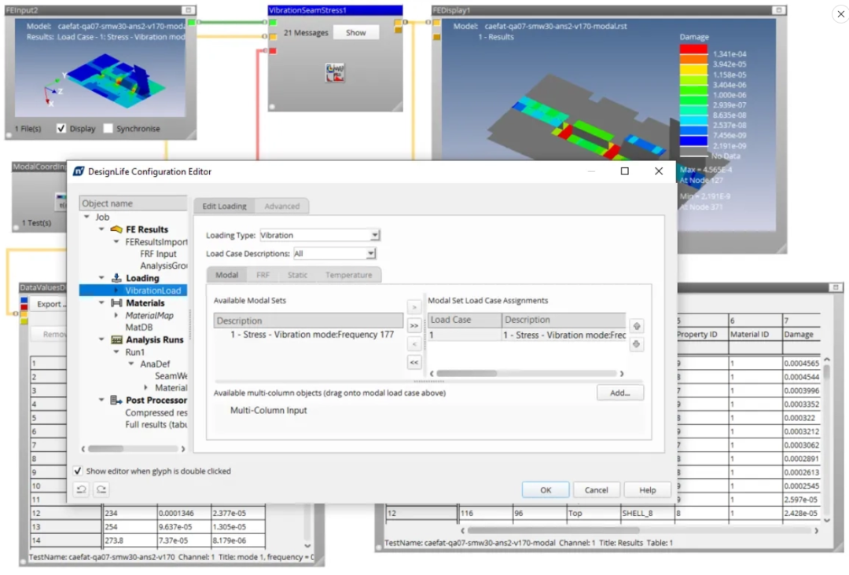Click the maximize icon of the results table glyph
This screenshot has width=849, height=575.
[836, 287]
